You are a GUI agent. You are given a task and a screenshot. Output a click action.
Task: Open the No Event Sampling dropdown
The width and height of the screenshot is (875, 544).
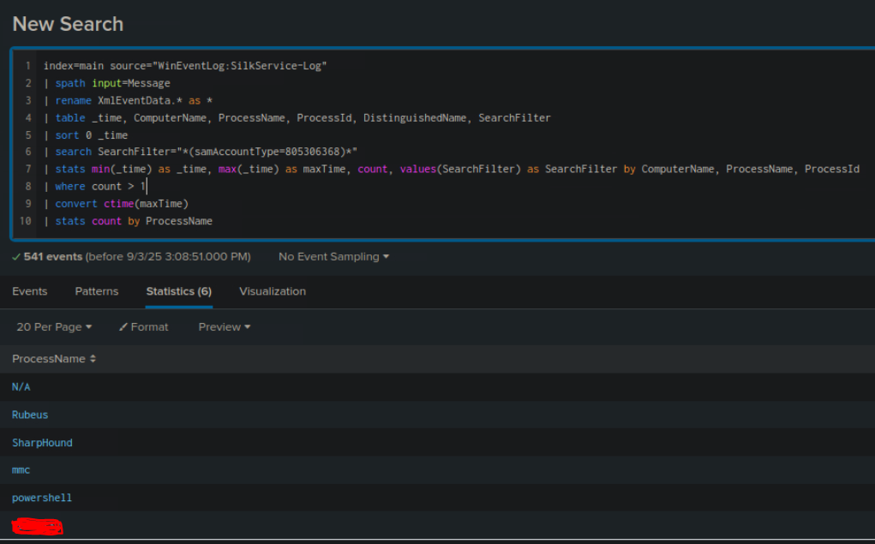(x=333, y=257)
